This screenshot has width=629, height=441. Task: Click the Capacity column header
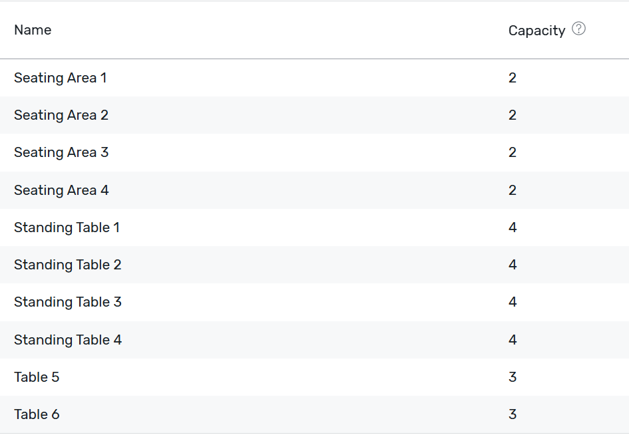[536, 31]
